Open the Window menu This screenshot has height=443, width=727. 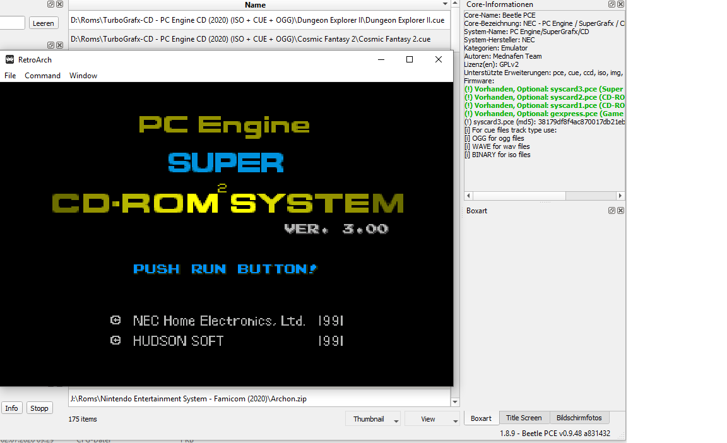[x=83, y=76]
